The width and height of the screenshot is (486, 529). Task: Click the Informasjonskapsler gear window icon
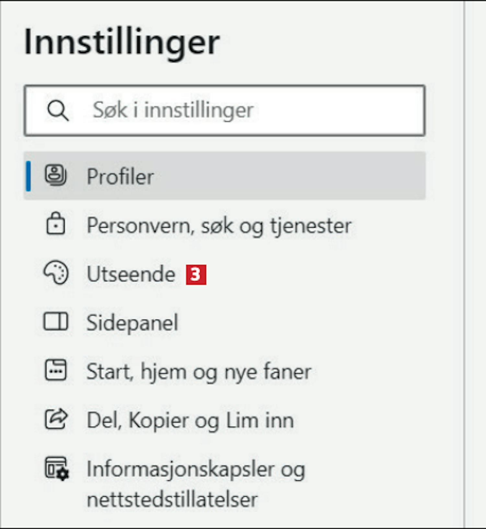pos(57,468)
